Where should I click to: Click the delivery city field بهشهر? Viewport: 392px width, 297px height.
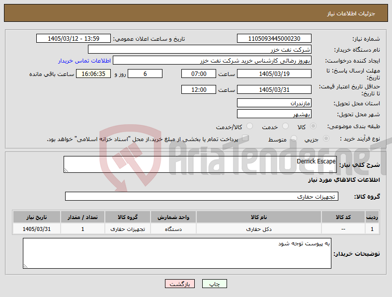pos(274,114)
